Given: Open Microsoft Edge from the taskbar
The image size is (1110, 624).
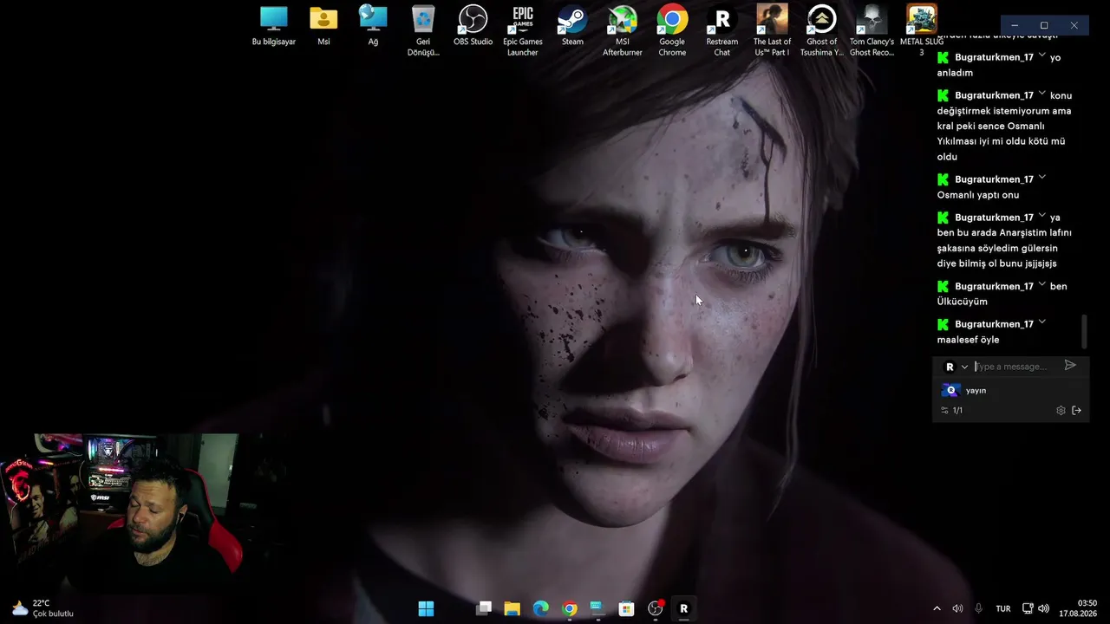Looking at the screenshot, I should coord(540,608).
